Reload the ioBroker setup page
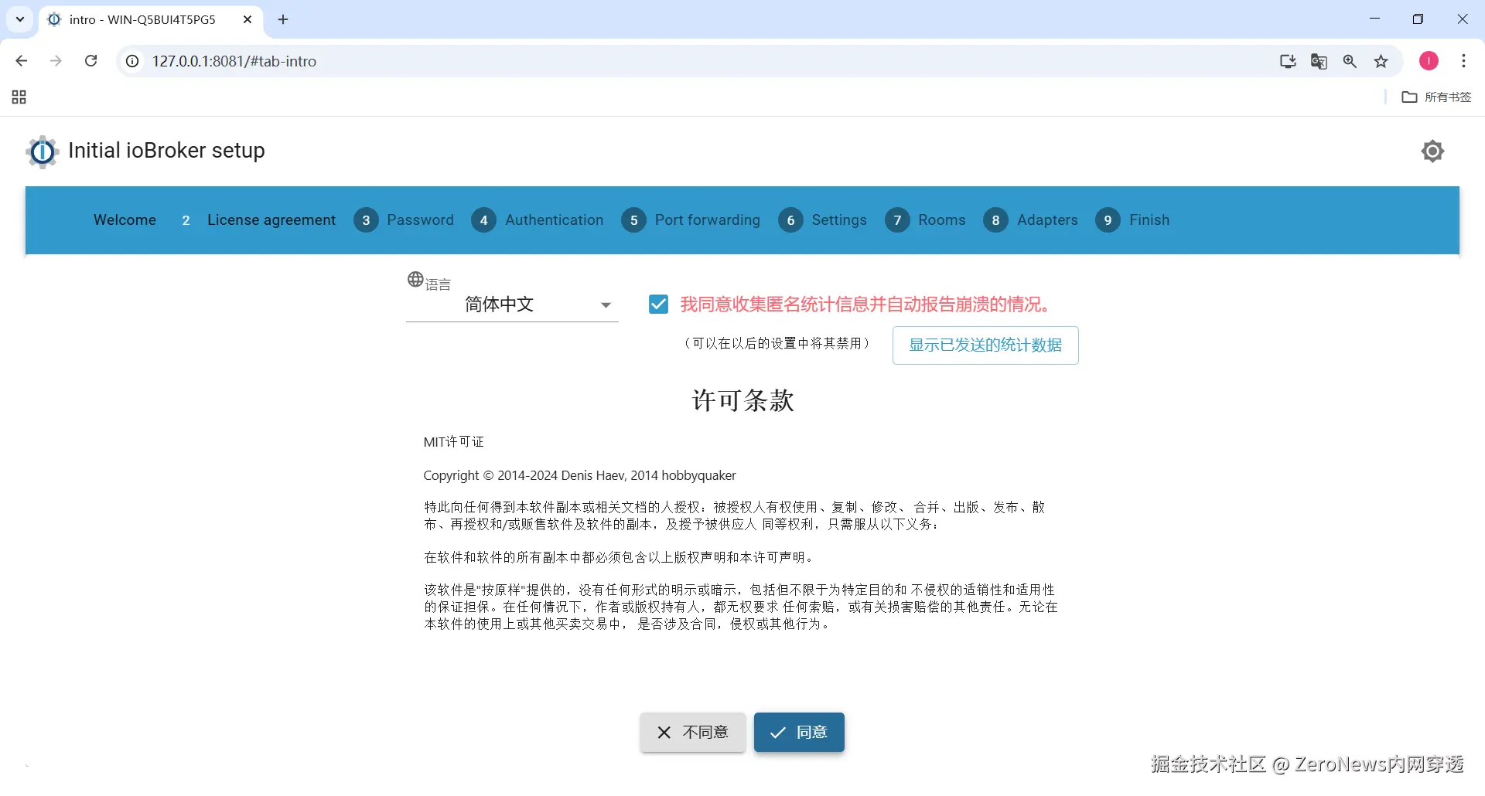 coord(90,61)
